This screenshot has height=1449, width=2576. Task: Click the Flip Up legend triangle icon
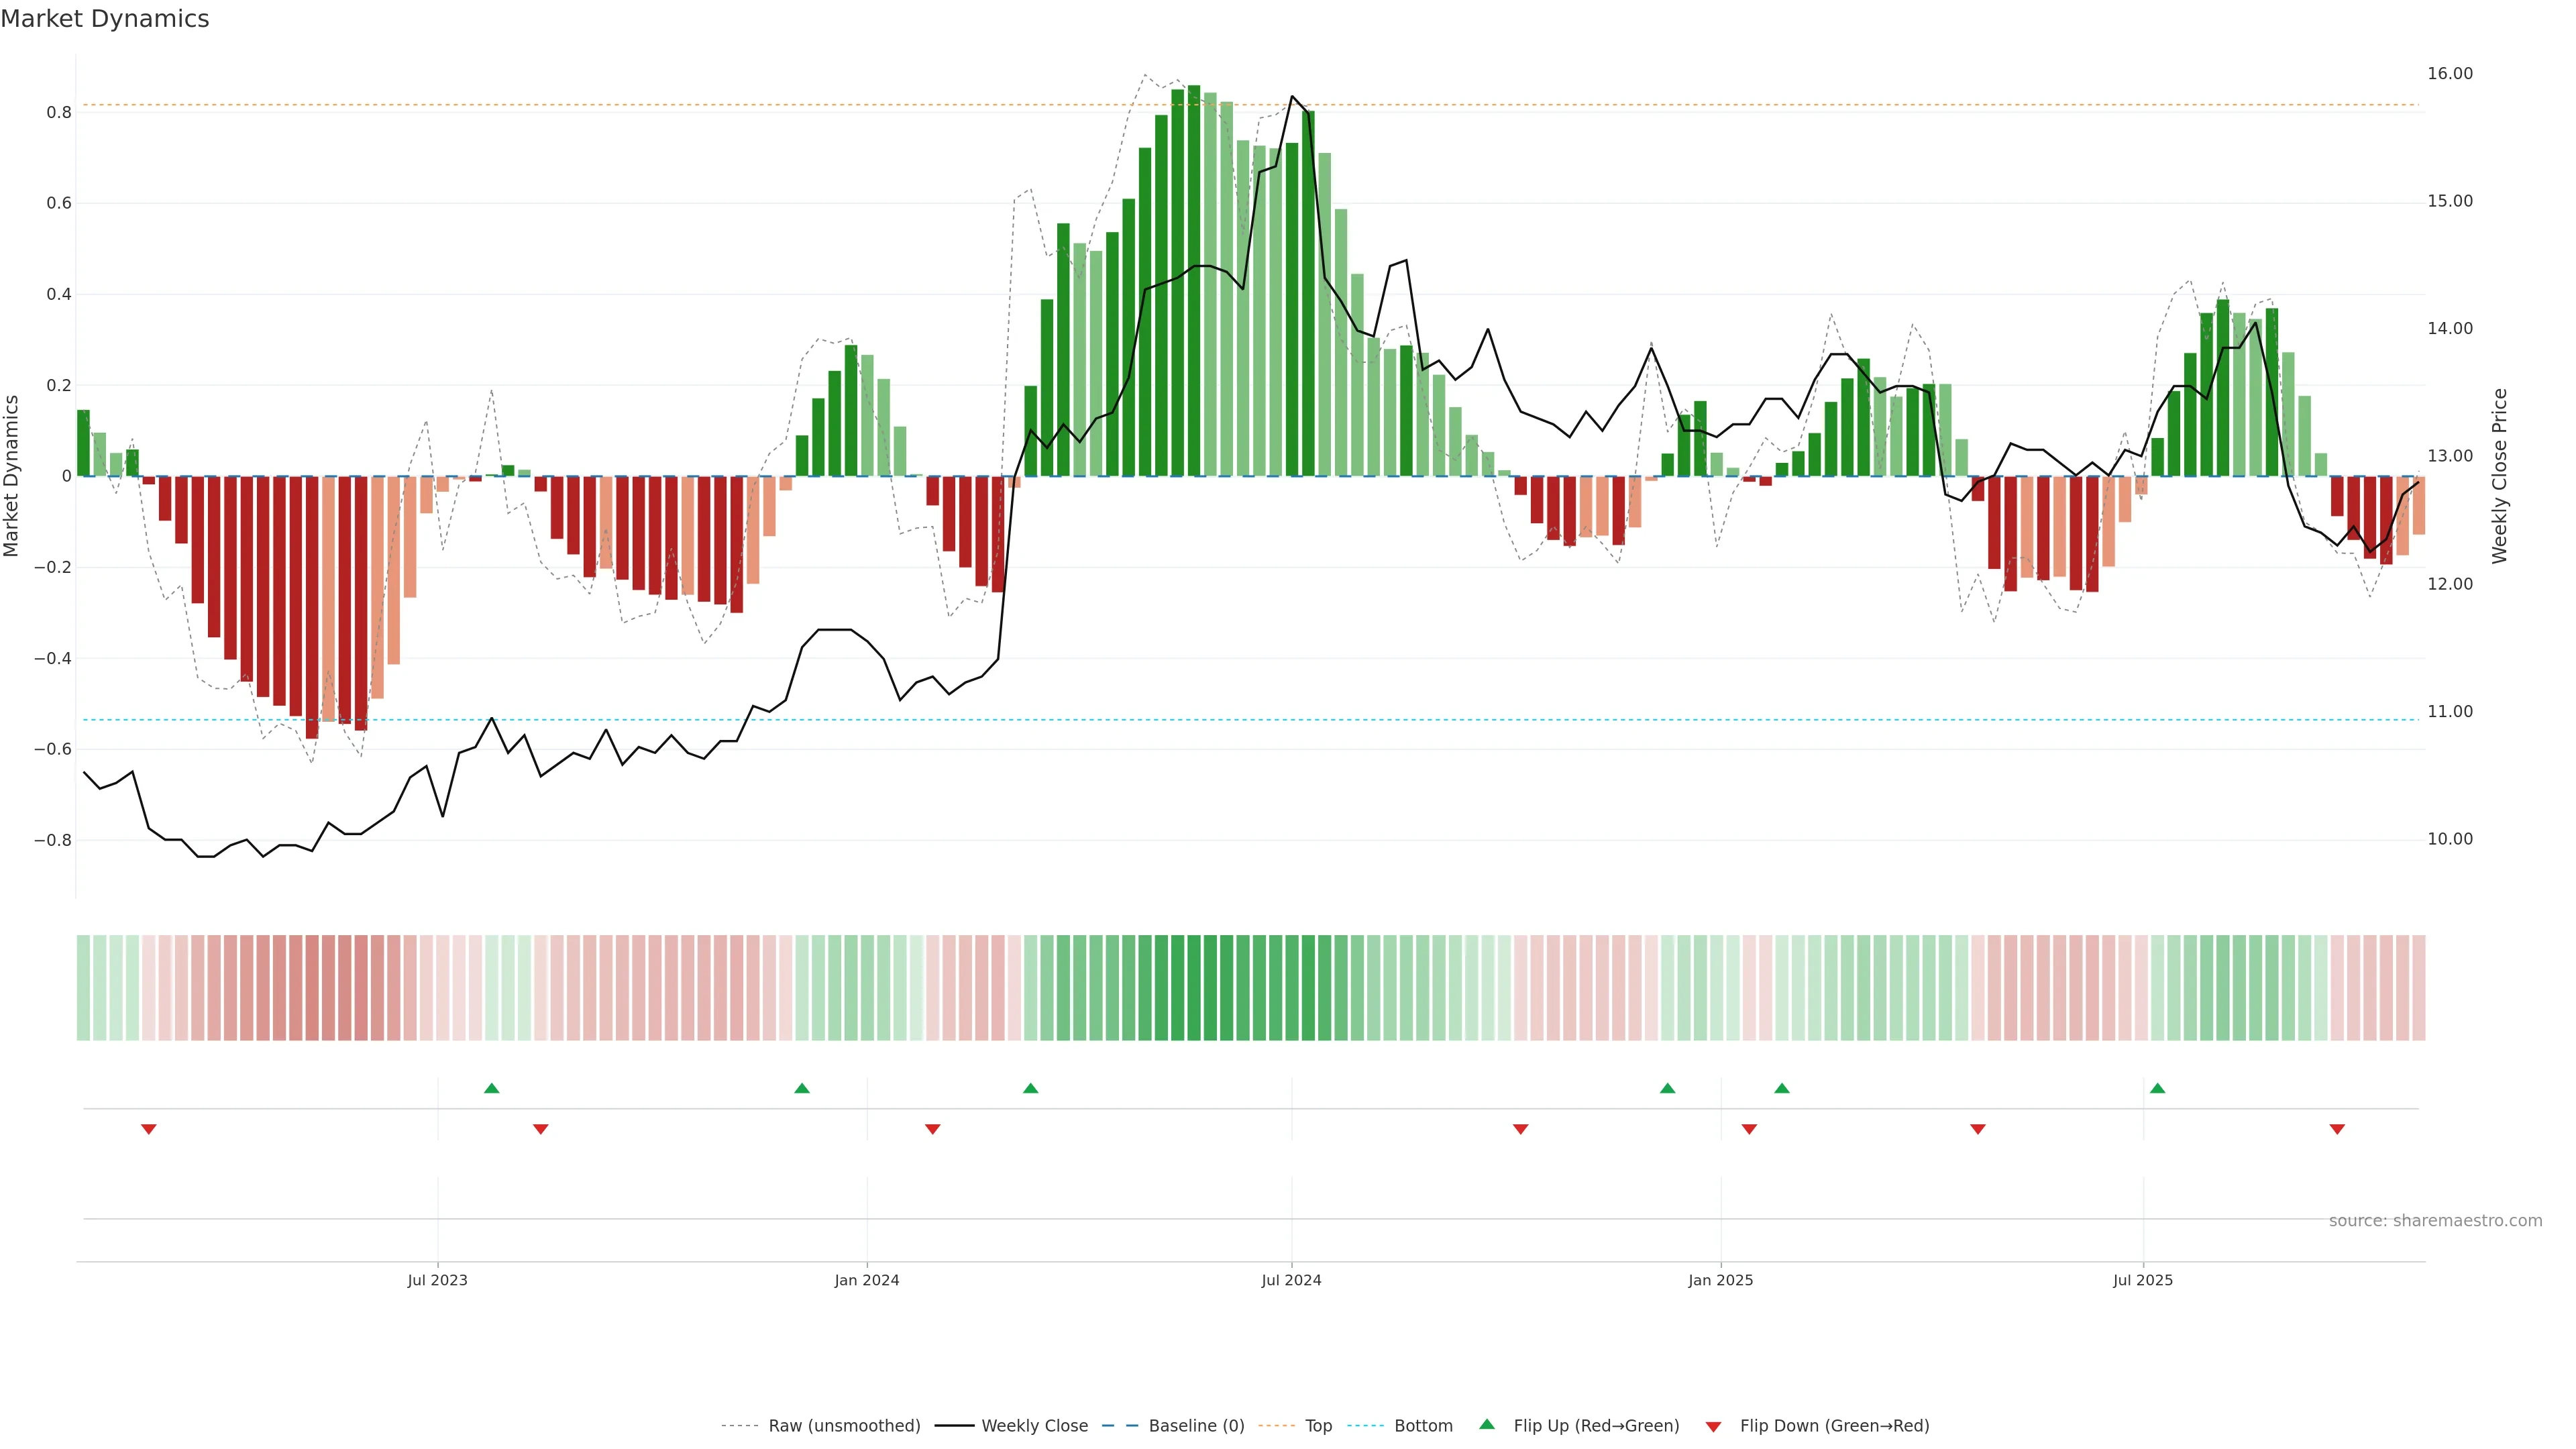click(x=1487, y=1424)
